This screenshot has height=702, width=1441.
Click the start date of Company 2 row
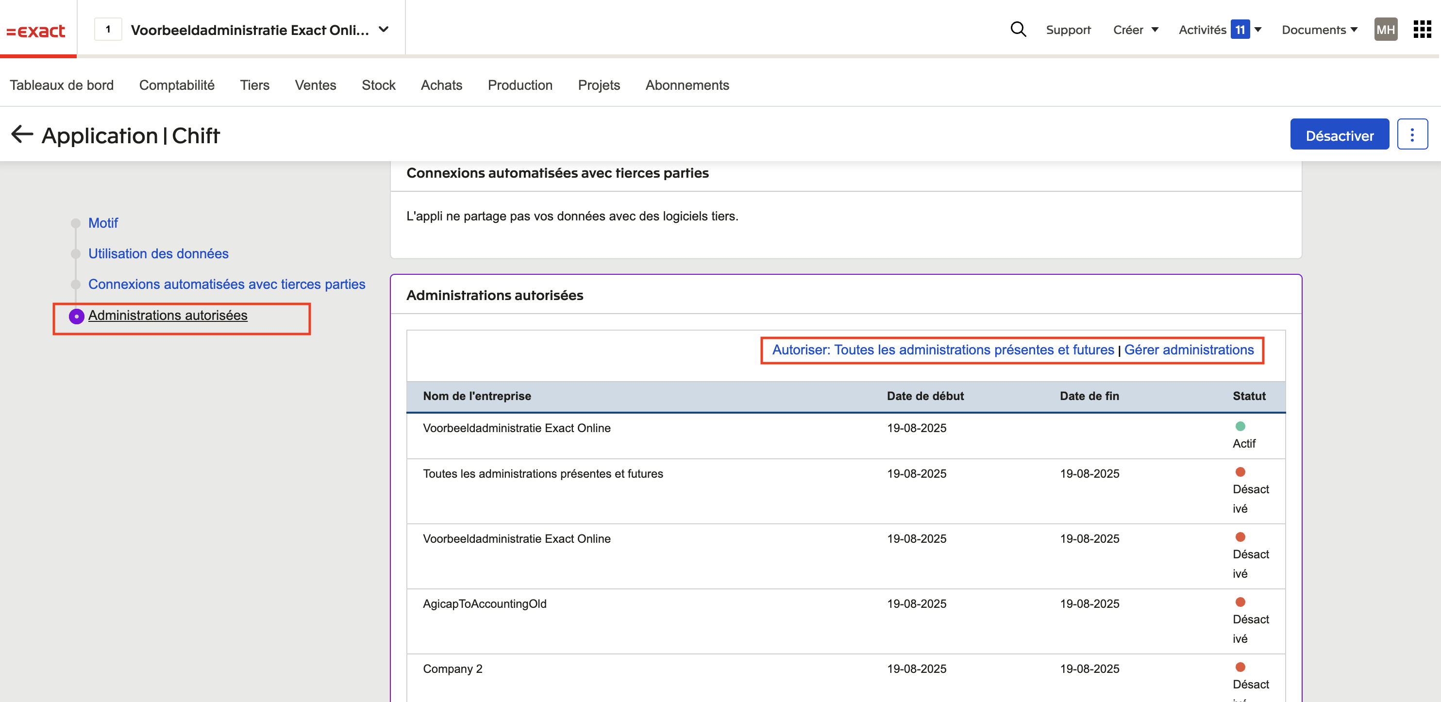click(916, 669)
